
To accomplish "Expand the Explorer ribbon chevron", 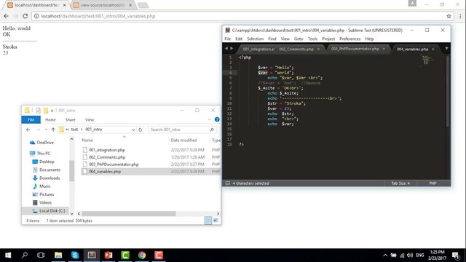I will (x=210, y=119).
